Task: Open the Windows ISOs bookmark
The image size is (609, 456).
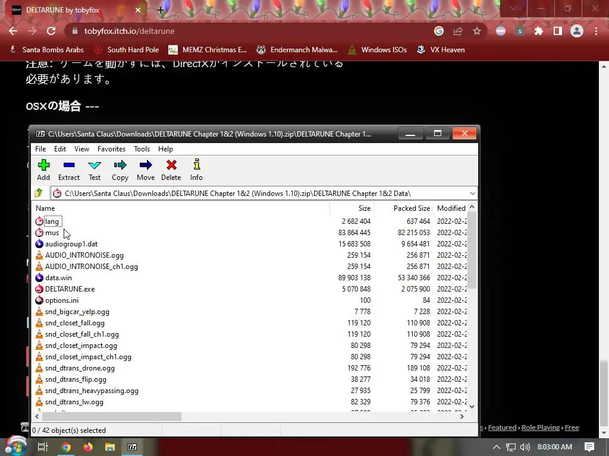Action: click(377, 50)
